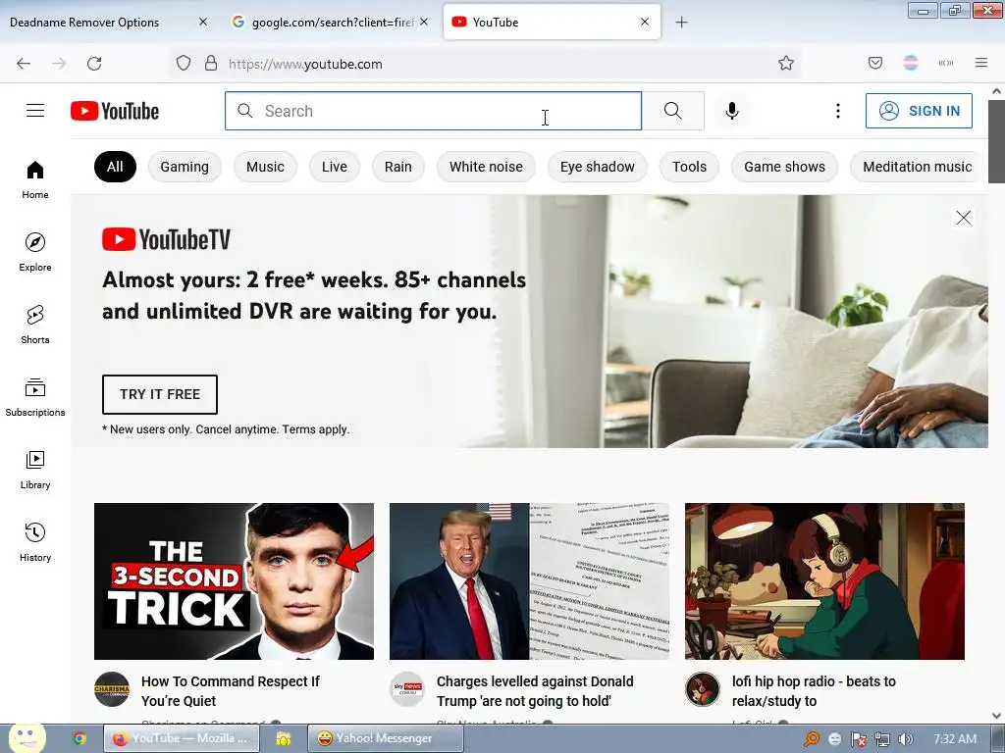Screen dimensions: 1005x753
Task: Close the Deadname Remover Options tab
Action: 203,22
